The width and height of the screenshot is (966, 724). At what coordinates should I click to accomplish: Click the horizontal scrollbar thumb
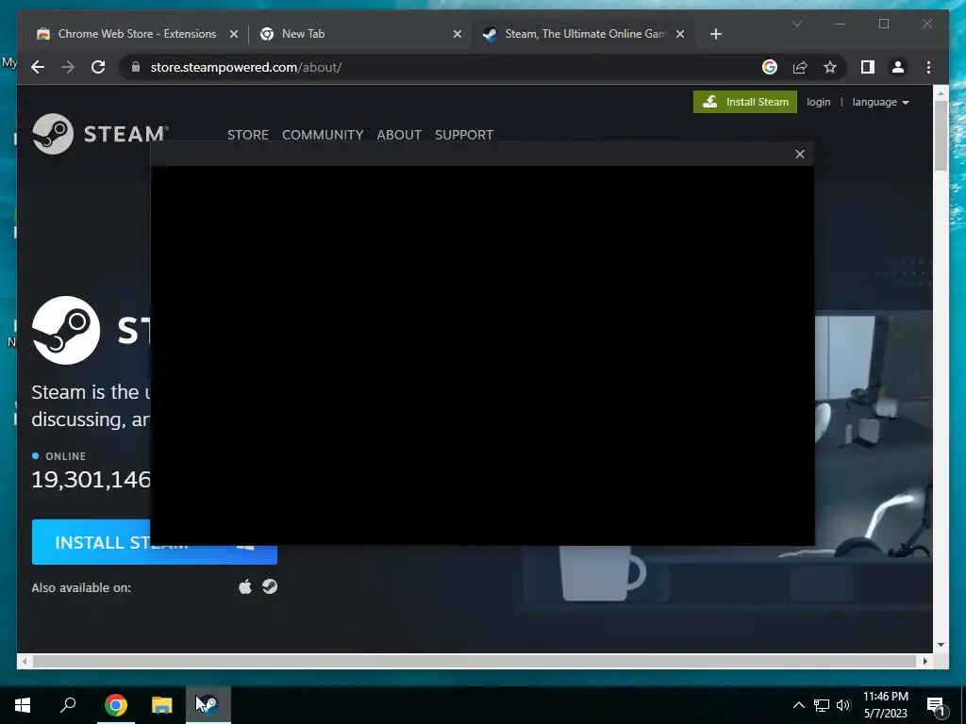pos(475,661)
